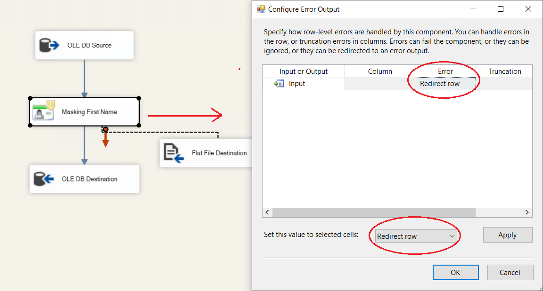The height and width of the screenshot is (291, 543).
Task: Select the Masking First Name component icon
Action: pos(44,112)
